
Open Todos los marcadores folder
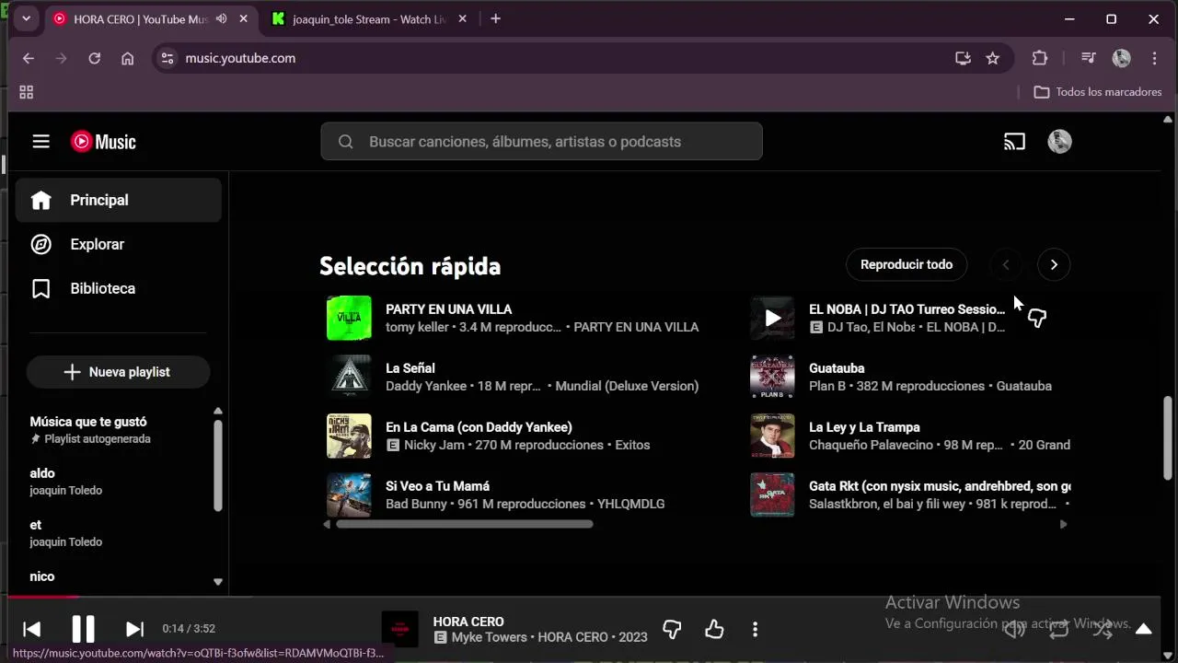click(x=1098, y=92)
